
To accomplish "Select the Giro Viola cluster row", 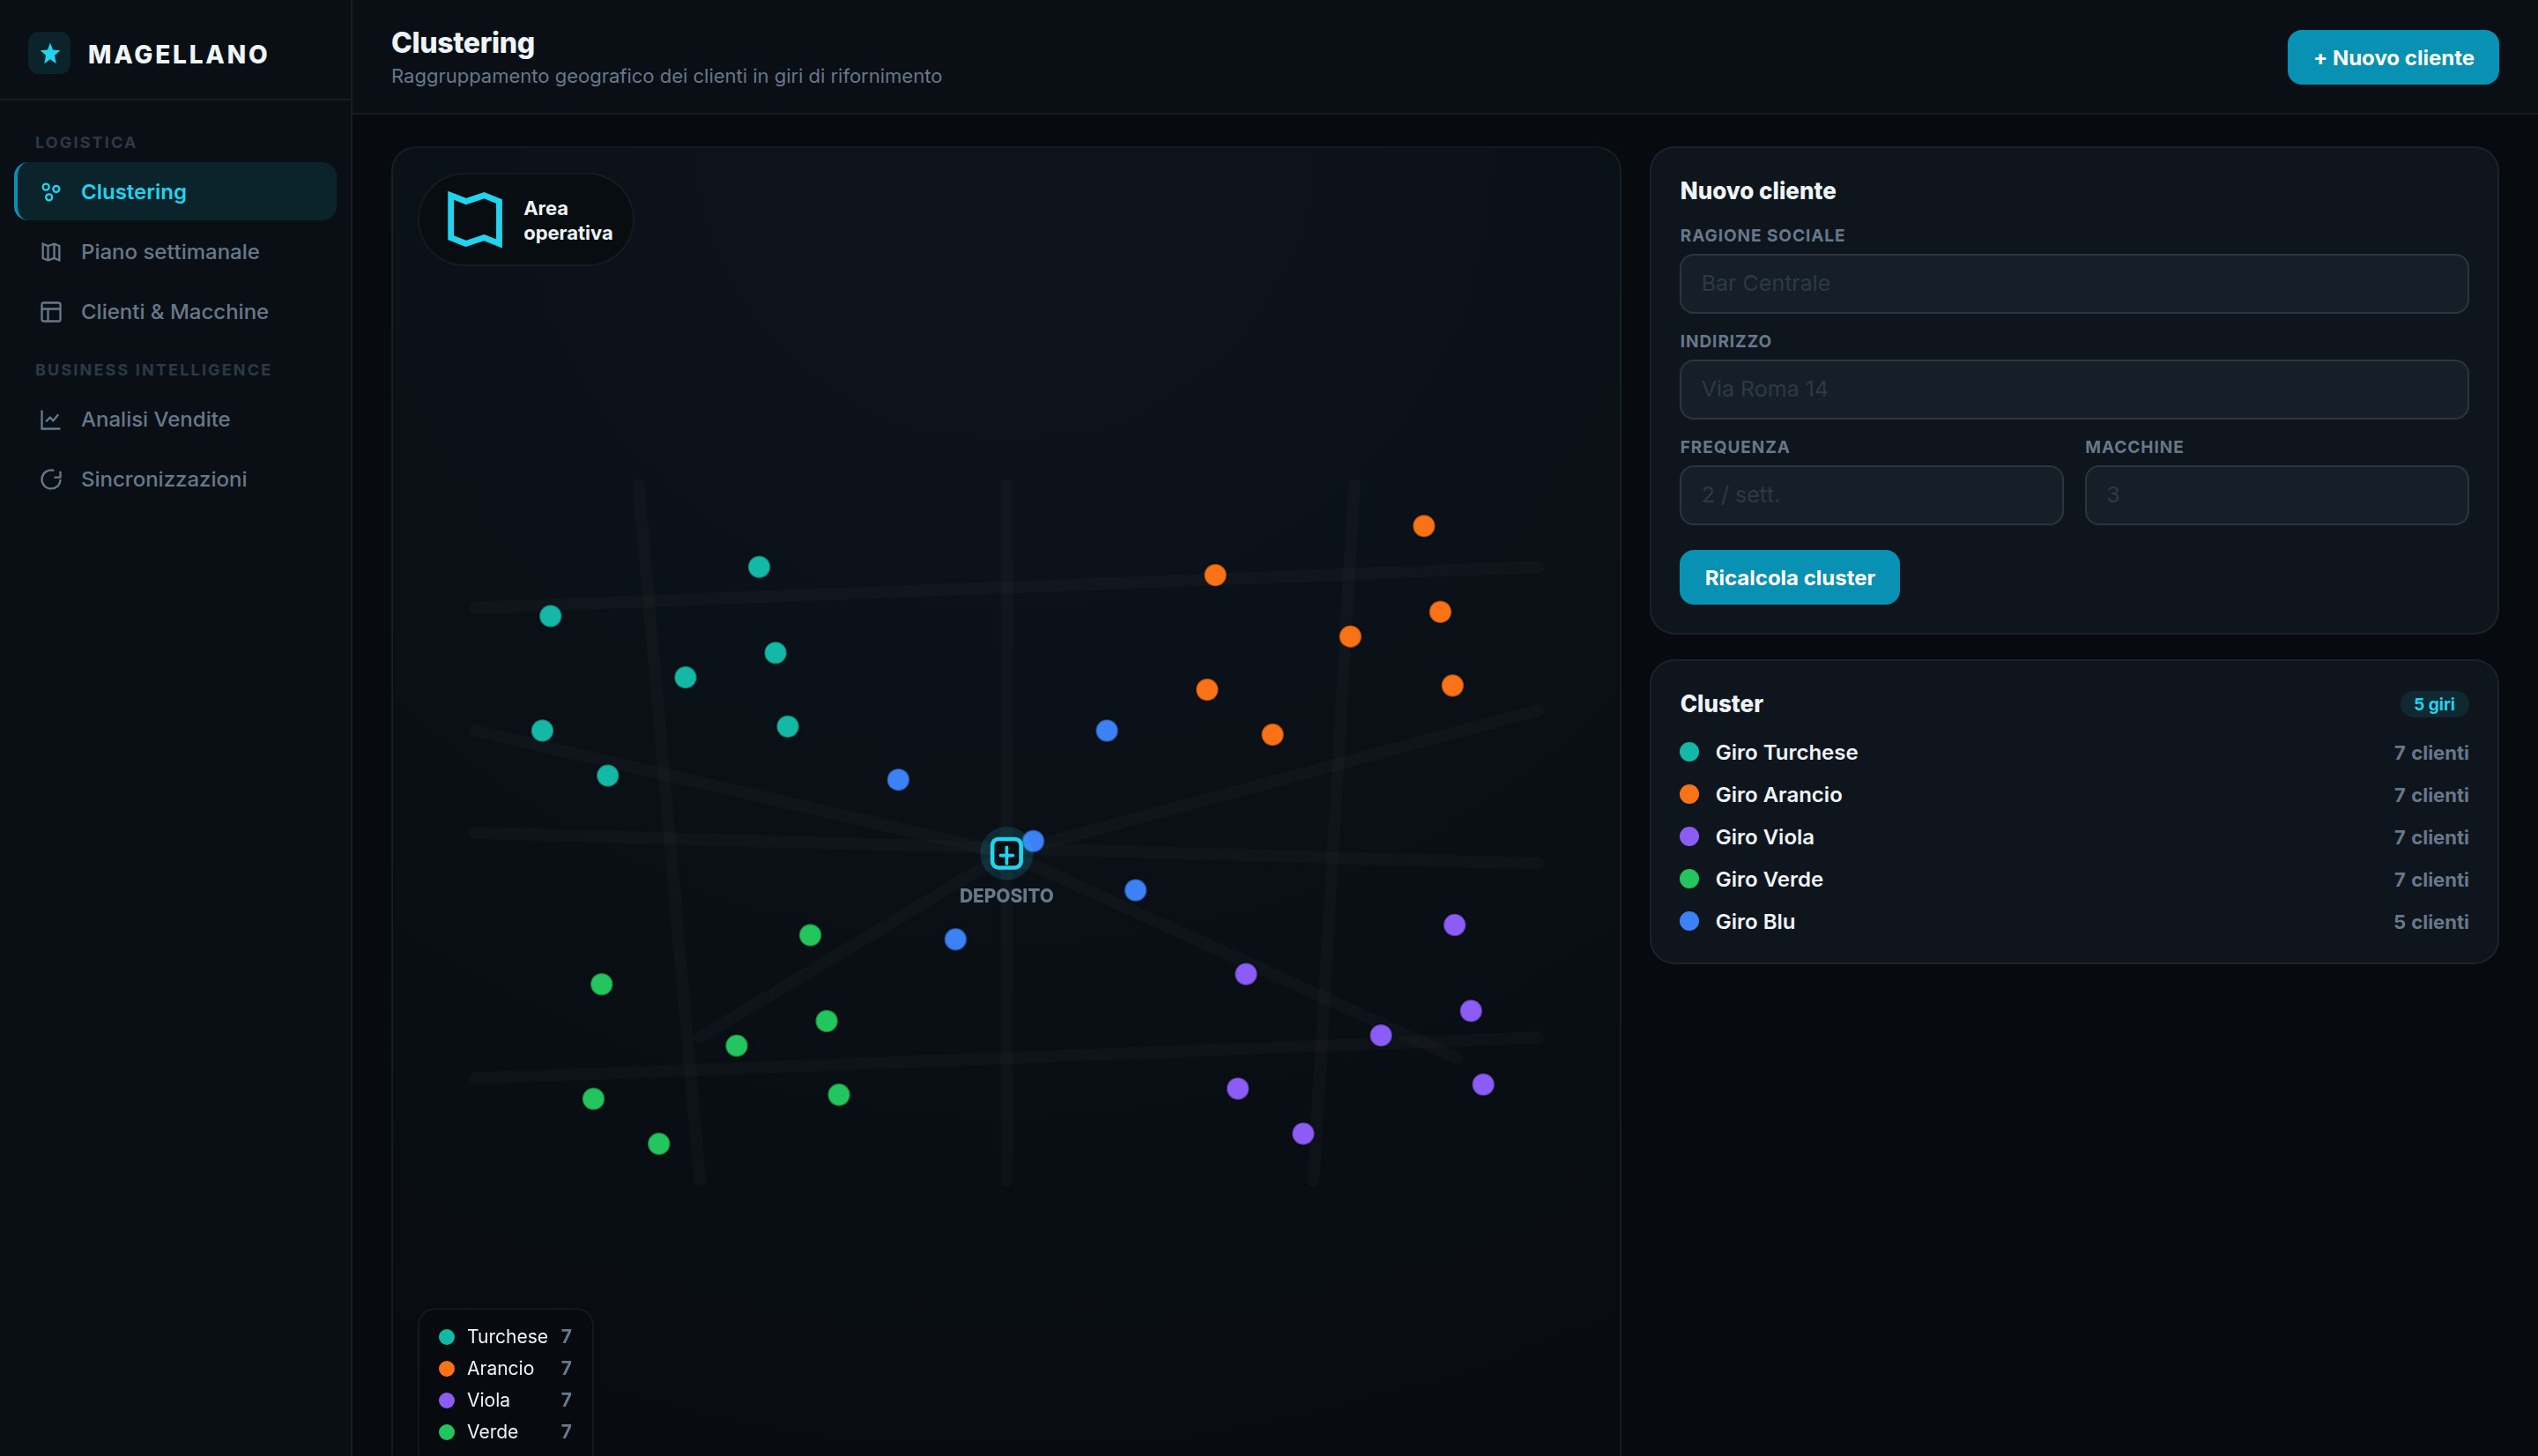I will click(2074, 837).
